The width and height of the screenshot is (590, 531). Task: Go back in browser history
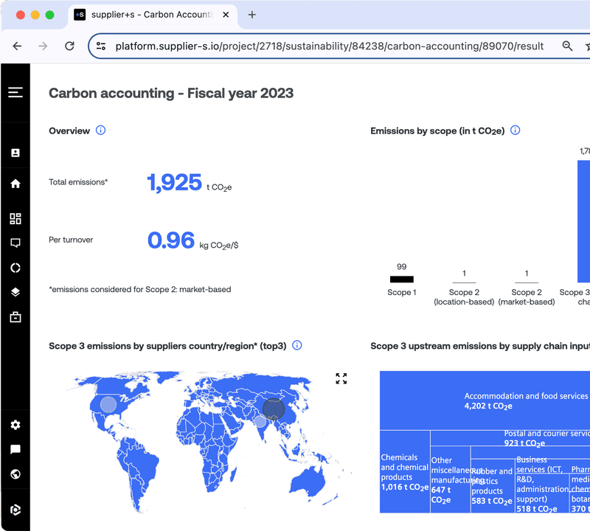tap(17, 46)
